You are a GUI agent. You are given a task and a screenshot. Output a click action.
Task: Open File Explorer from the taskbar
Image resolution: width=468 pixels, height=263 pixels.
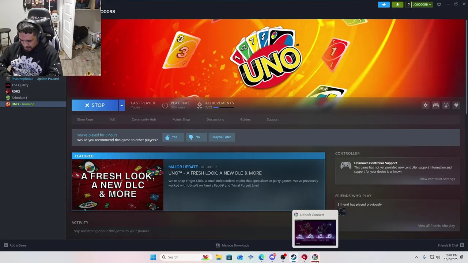pyautogui.click(x=219, y=257)
